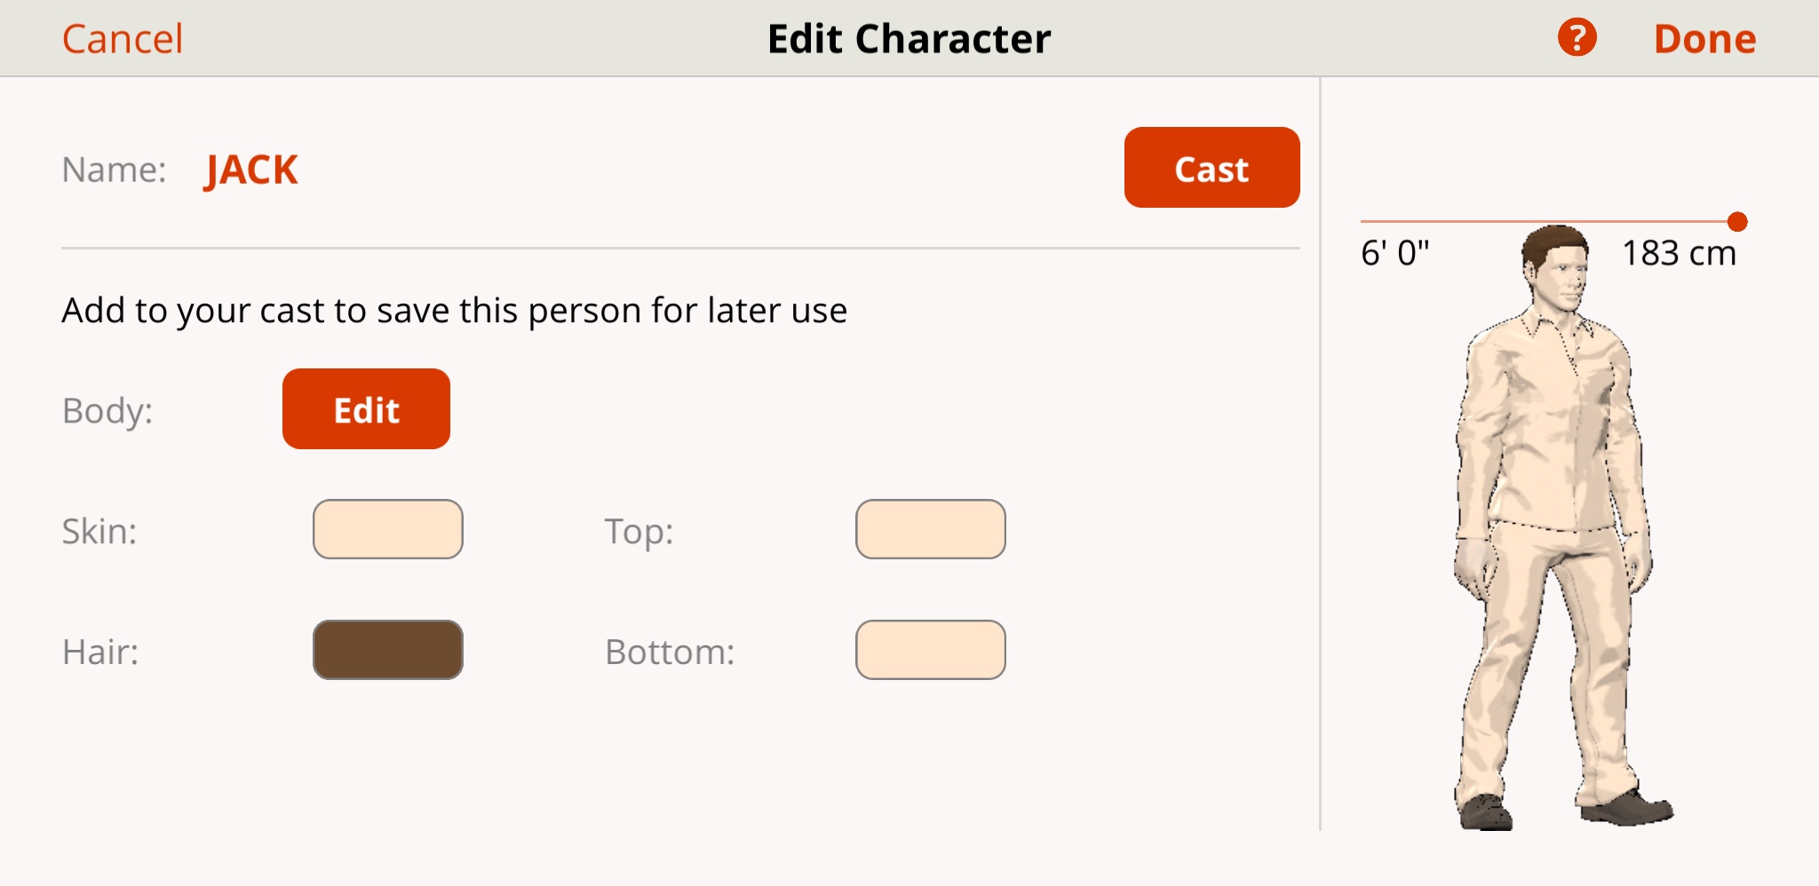Select the JACK name field
This screenshot has height=886, width=1819.
(x=251, y=170)
